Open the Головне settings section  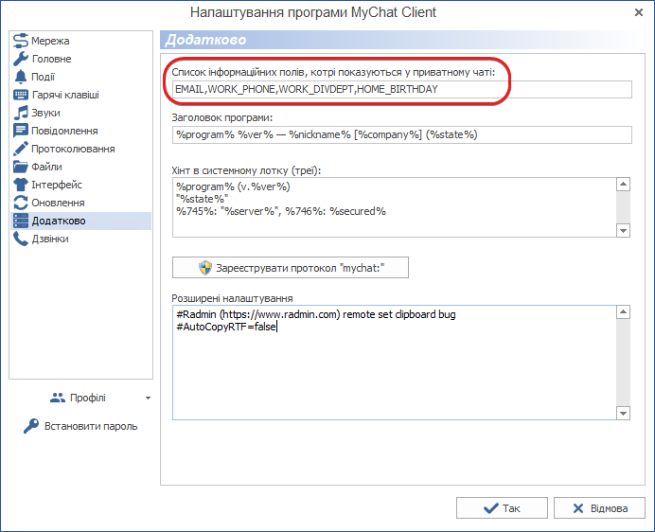click(81, 59)
